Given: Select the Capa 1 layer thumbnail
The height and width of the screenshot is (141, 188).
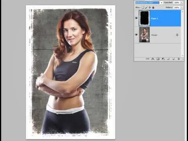Looking at the screenshot, I should click(145, 18).
